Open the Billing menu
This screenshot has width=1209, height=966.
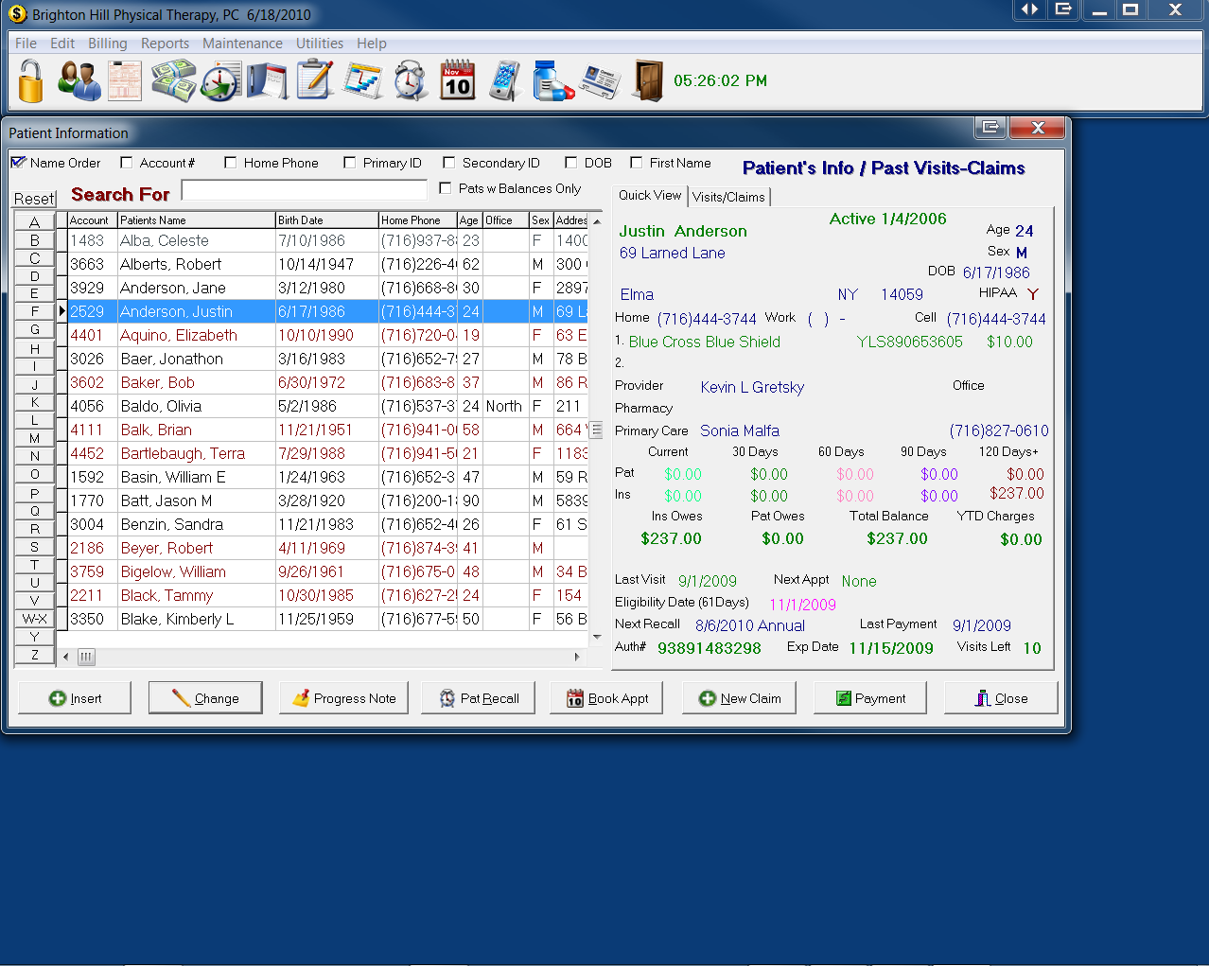coord(107,44)
